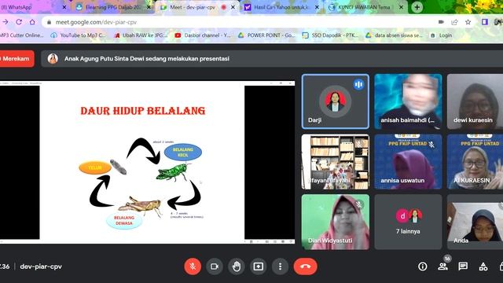Open MP3 Cutter Online bookmark
The width and height of the screenshot is (503, 283).
click(x=22, y=35)
